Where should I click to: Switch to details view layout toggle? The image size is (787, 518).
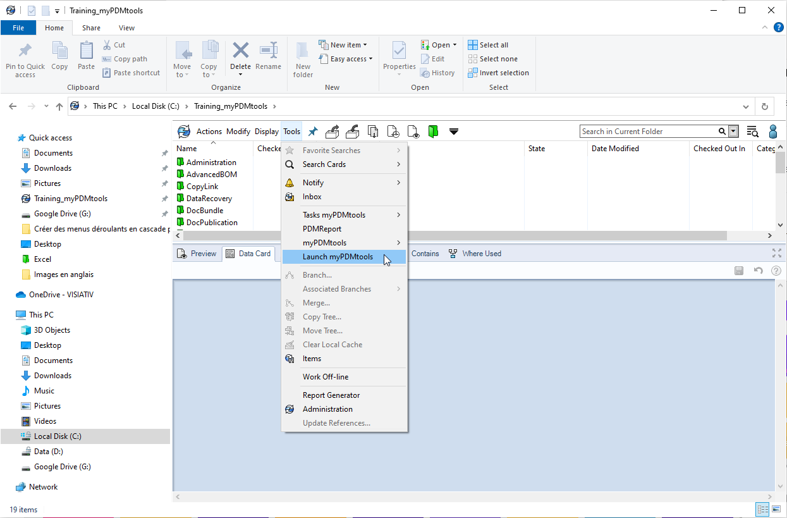point(763,510)
